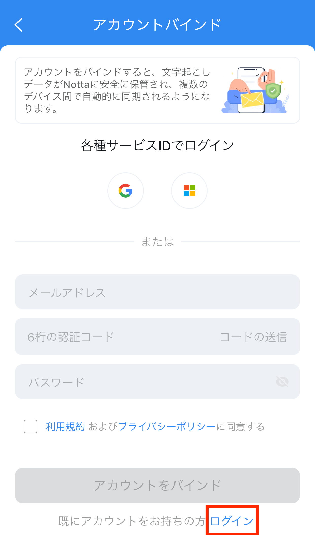The image size is (315, 535).
Task: Tap the account bind info card text
Action: [x=117, y=90]
